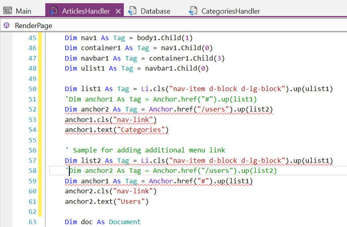
Task: Click line number 63 in the gutter
Action: [x=32, y=222]
